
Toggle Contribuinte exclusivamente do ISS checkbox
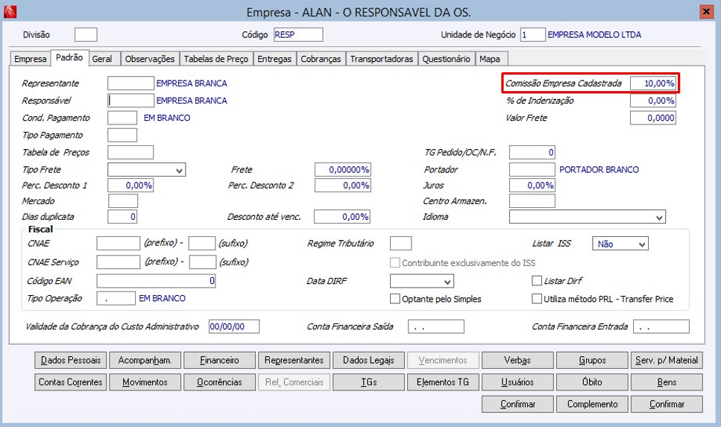tap(394, 262)
